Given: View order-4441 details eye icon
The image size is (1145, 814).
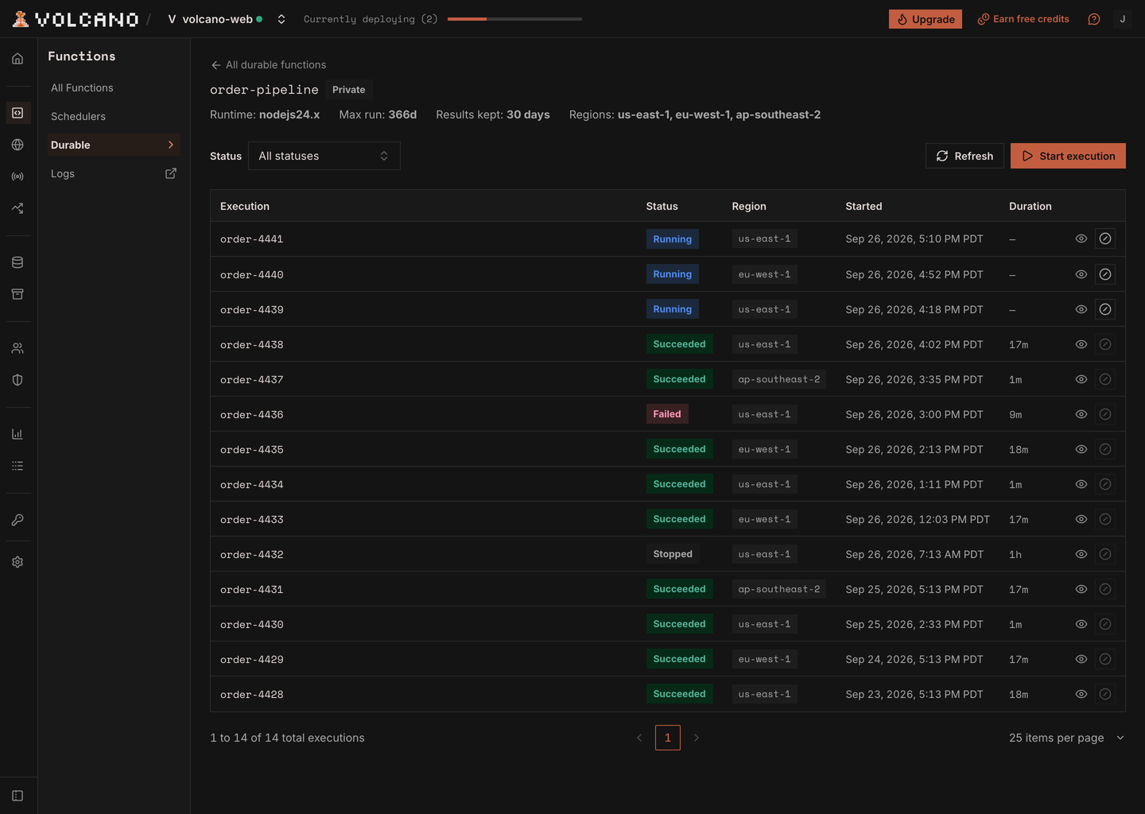Looking at the screenshot, I should point(1081,238).
